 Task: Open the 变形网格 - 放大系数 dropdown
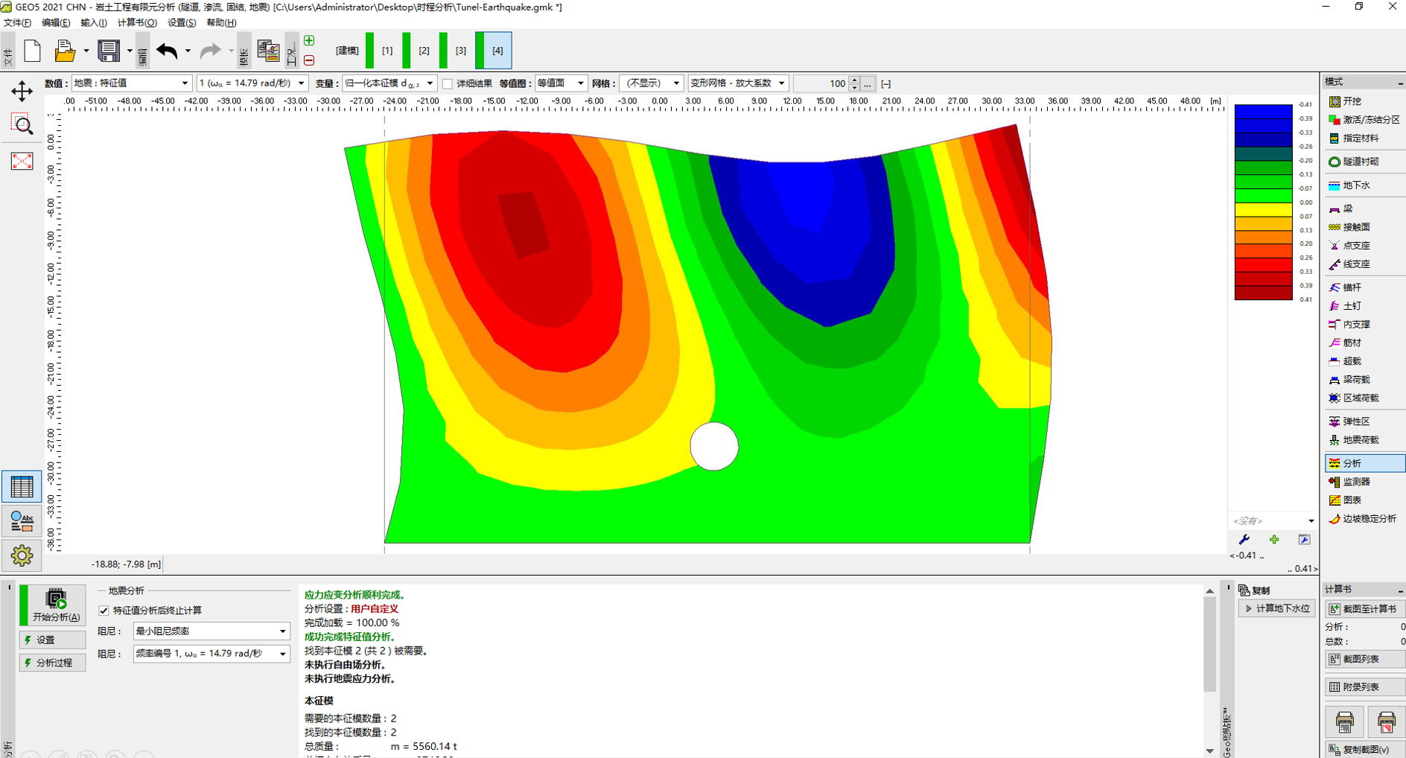point(738,83)
